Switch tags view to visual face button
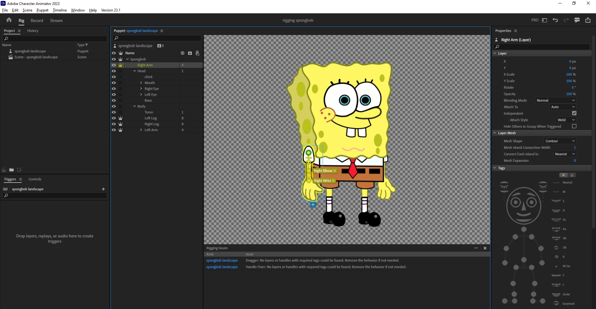Screen dimensions: 596x309 tap(572, 175)
